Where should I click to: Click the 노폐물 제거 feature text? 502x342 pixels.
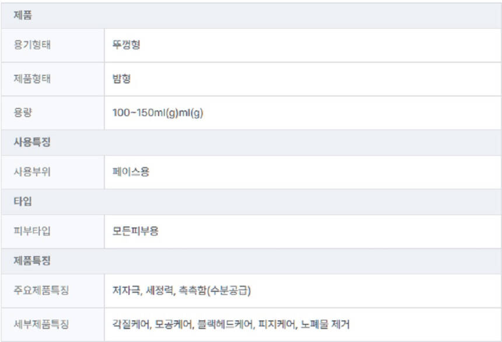click(326, 324)
